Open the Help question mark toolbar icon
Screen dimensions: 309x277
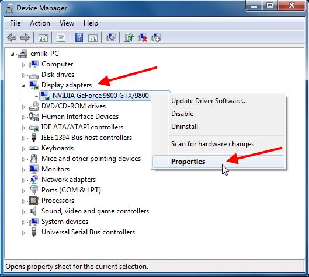pyautogui.click(x=79, y=37)
